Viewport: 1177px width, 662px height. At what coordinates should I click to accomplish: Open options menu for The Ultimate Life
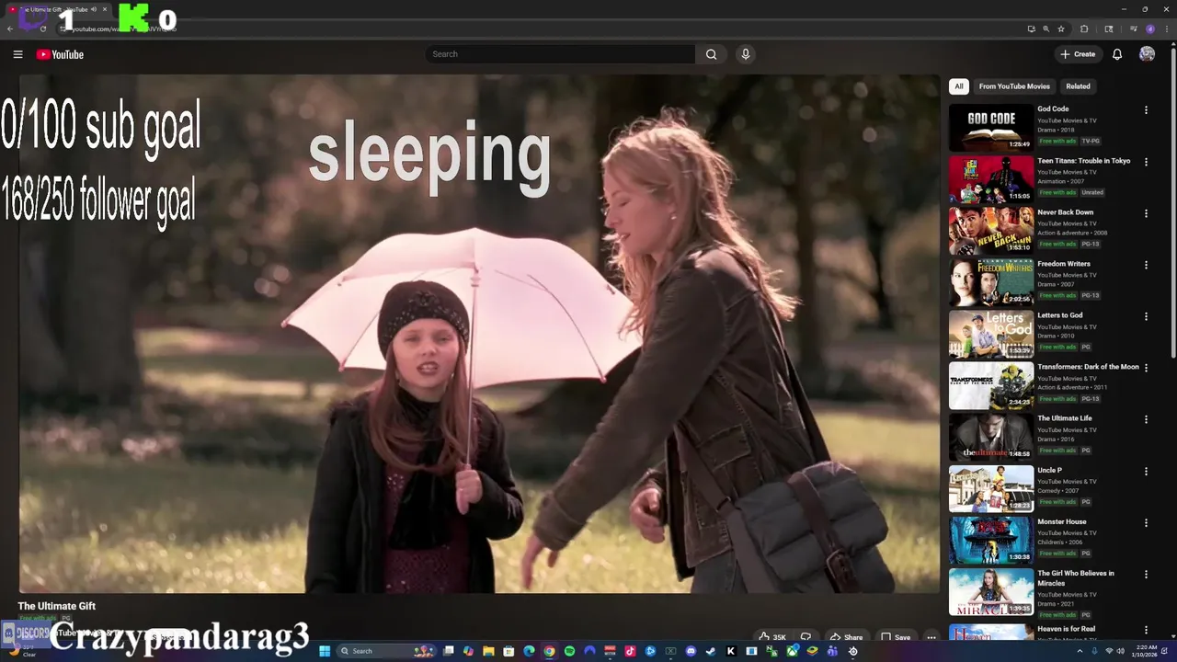[x=1146, y=419]
